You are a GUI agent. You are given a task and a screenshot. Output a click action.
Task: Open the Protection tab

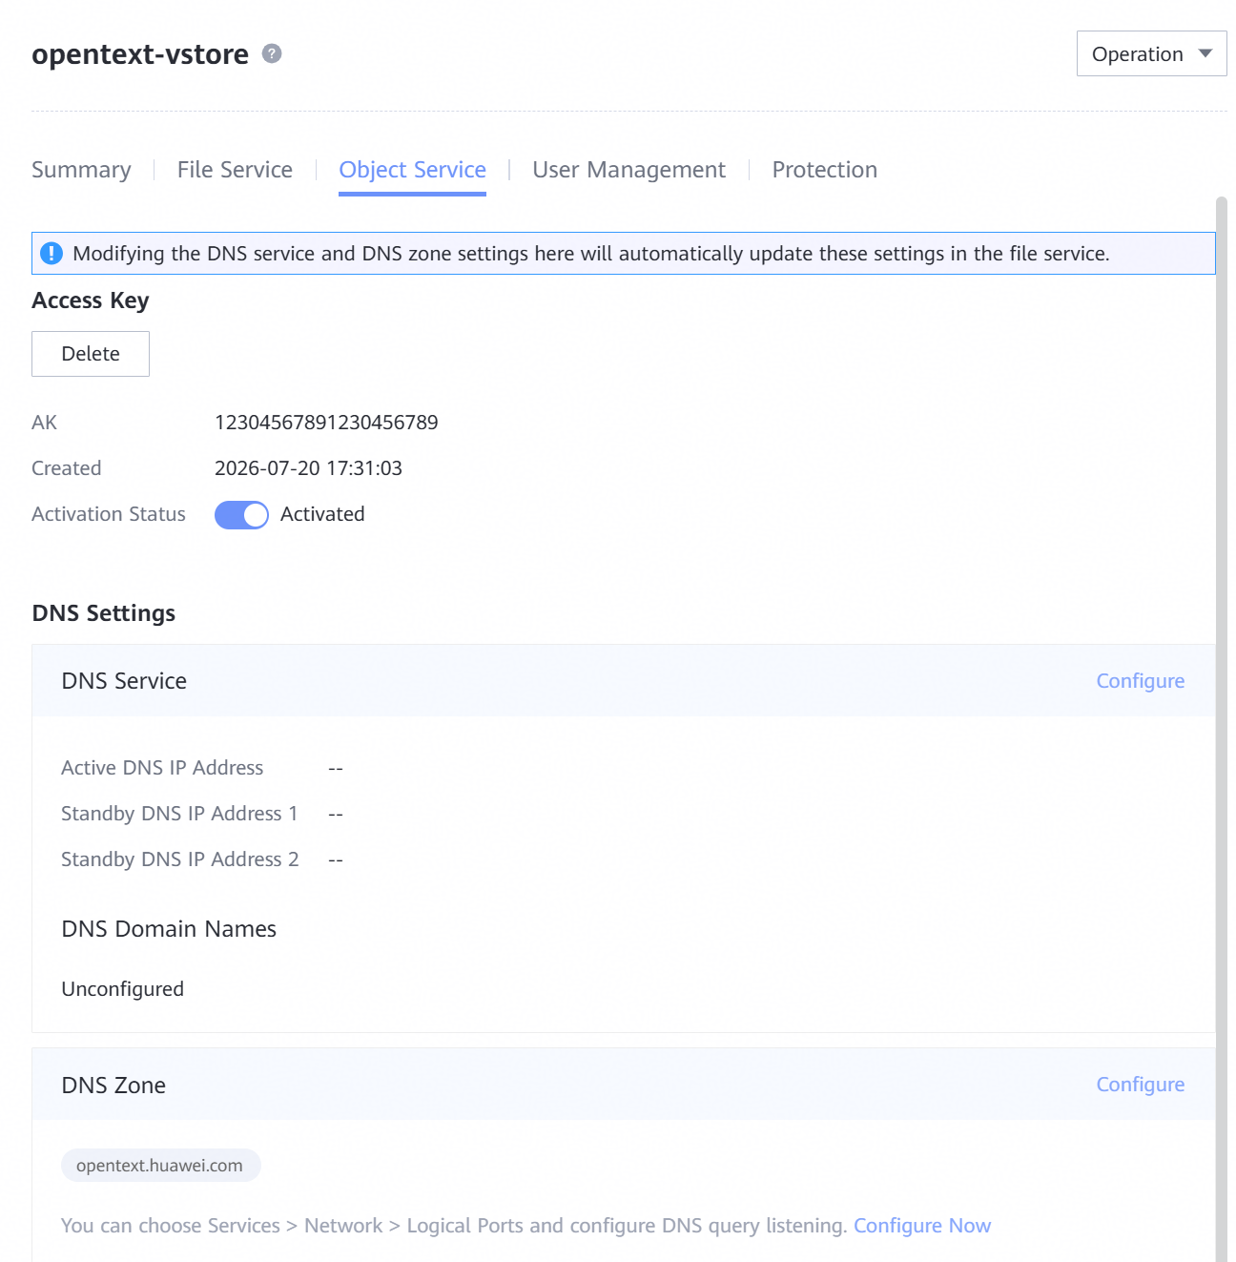(x=824, y=170)
